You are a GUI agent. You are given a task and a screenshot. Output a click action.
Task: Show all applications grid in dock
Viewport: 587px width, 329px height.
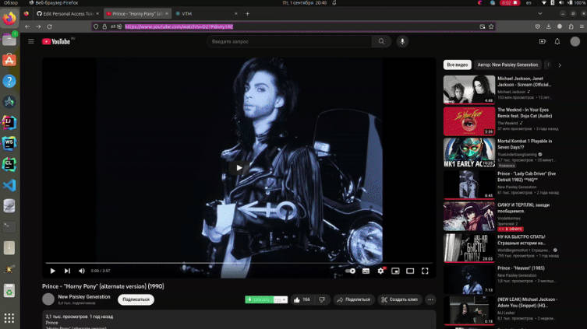tap(9, 318)
